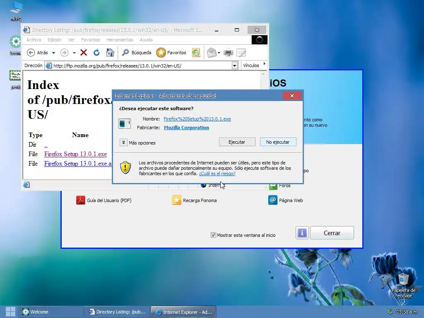This screenshot has width=424, height=318.
Task: Open the Atrás history dropdown arrow
Action: coord(53,53)
